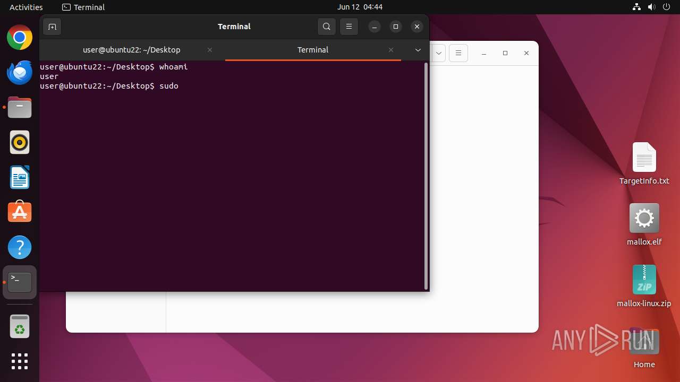Click volume icon in top bar
Screen dimensions: 680x382
pyautogui.click(x=651, y=7)
